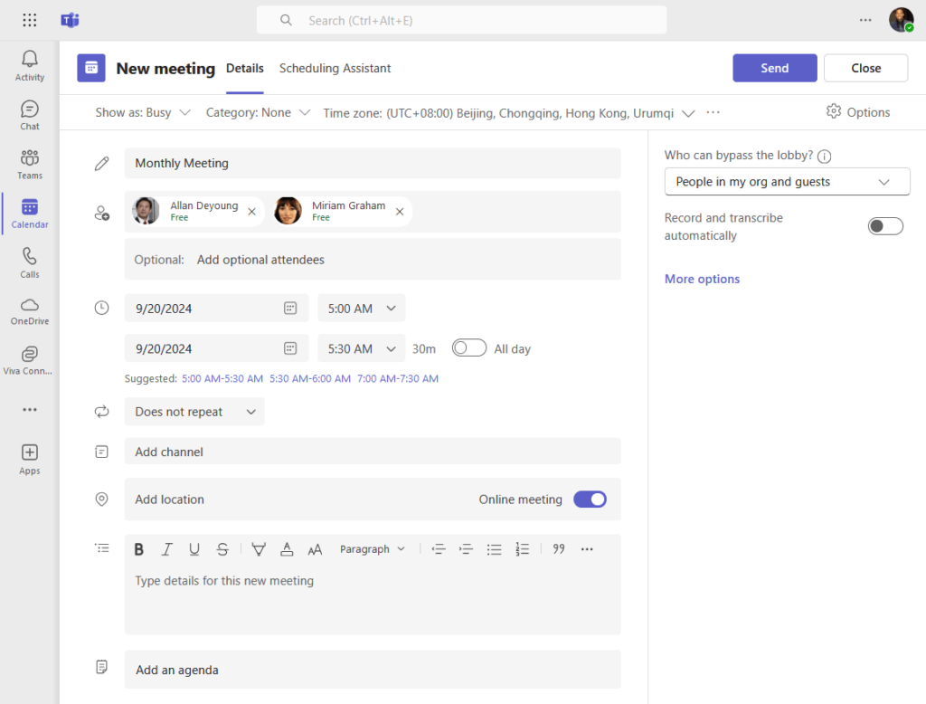
Task: Choose suggested time 7:00 AM-7:30 AM
Action: pos(398,378)
